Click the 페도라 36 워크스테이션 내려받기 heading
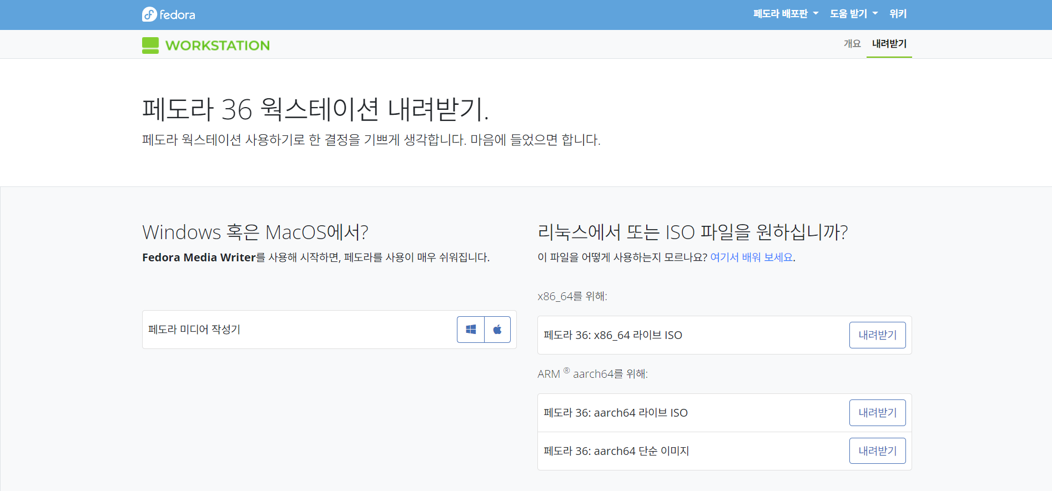 [315, 109]
